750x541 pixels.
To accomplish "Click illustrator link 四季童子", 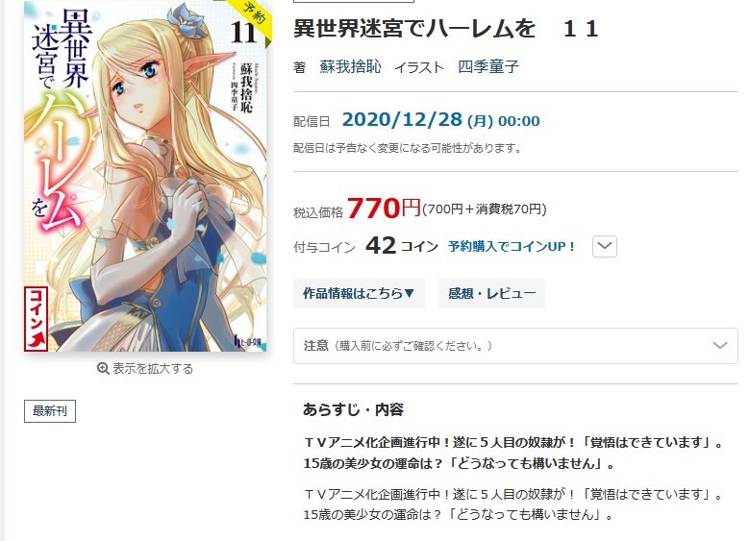I will point(488,66).
